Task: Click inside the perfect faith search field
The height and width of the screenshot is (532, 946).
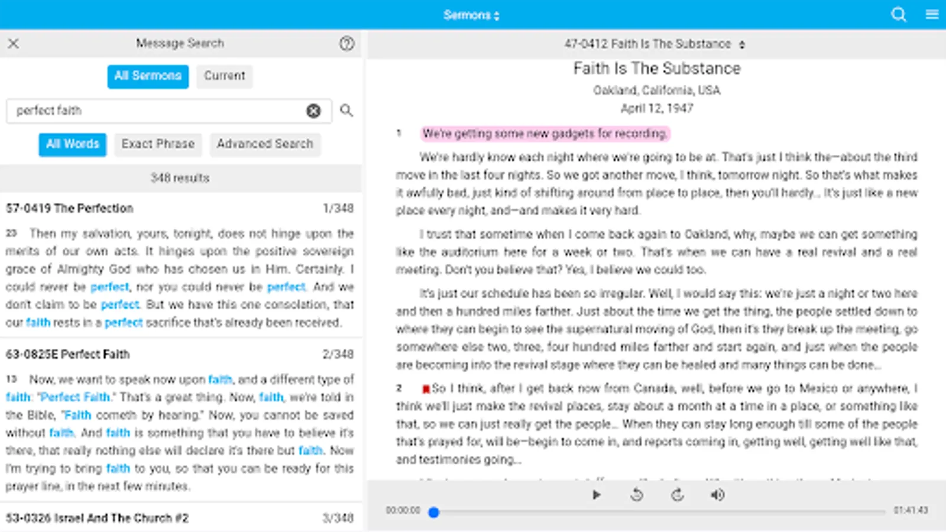Action: click(148, 111)
